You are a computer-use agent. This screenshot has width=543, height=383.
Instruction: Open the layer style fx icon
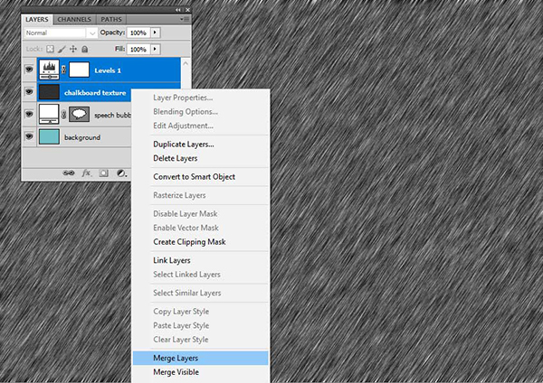(x=87, y=171)
